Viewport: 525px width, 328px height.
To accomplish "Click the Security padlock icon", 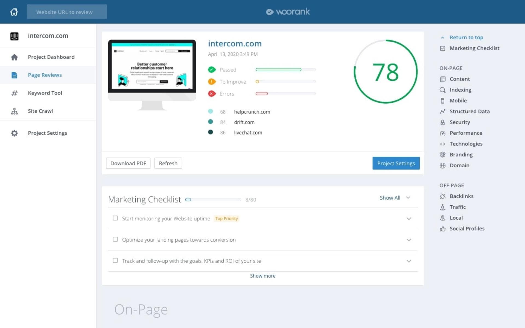I will [x=442, y=122].
